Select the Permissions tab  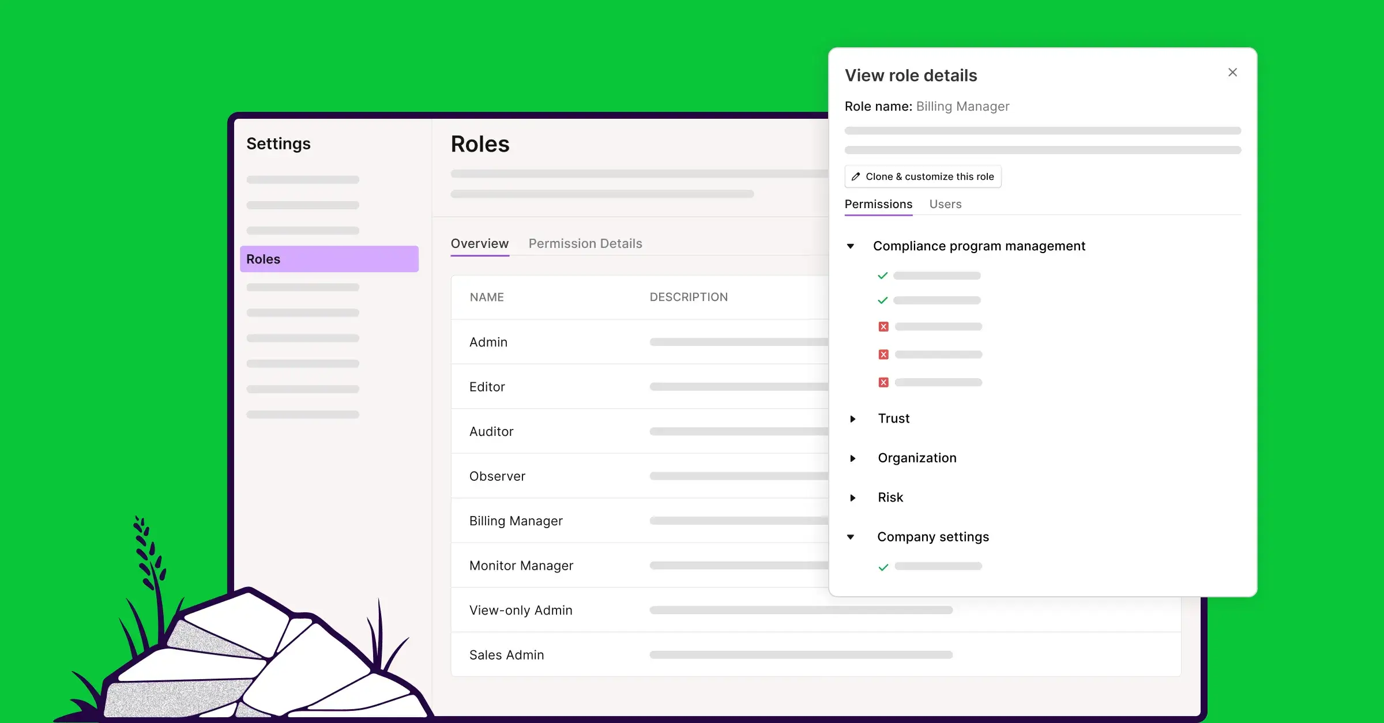pos(878,204)
